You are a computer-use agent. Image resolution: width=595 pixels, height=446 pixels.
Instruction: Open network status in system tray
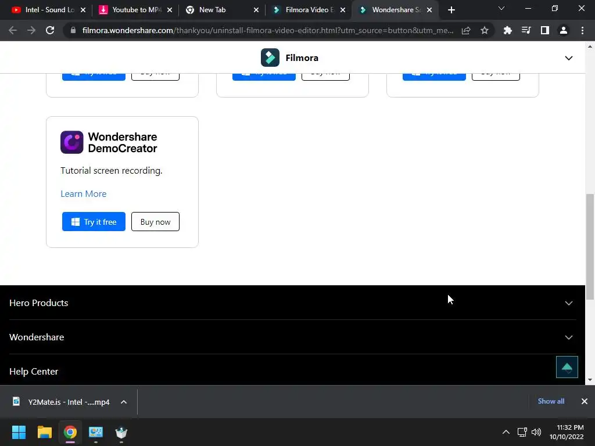pos(522,432)
